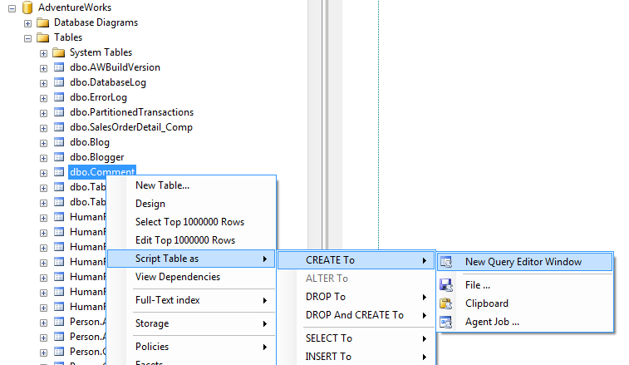Choose Design from context menu
Viewport: 629px width, 365px height.
[191, 204]
